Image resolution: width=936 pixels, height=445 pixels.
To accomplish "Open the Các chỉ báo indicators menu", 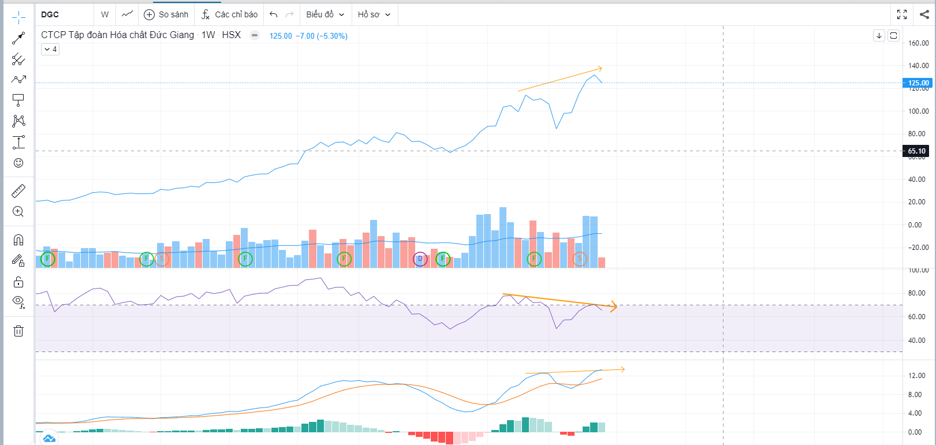I will coord(229,14).
